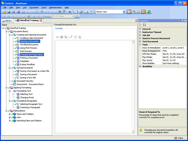
Task: Click the link chain icon in Concept pane
Action: (57, 37)
